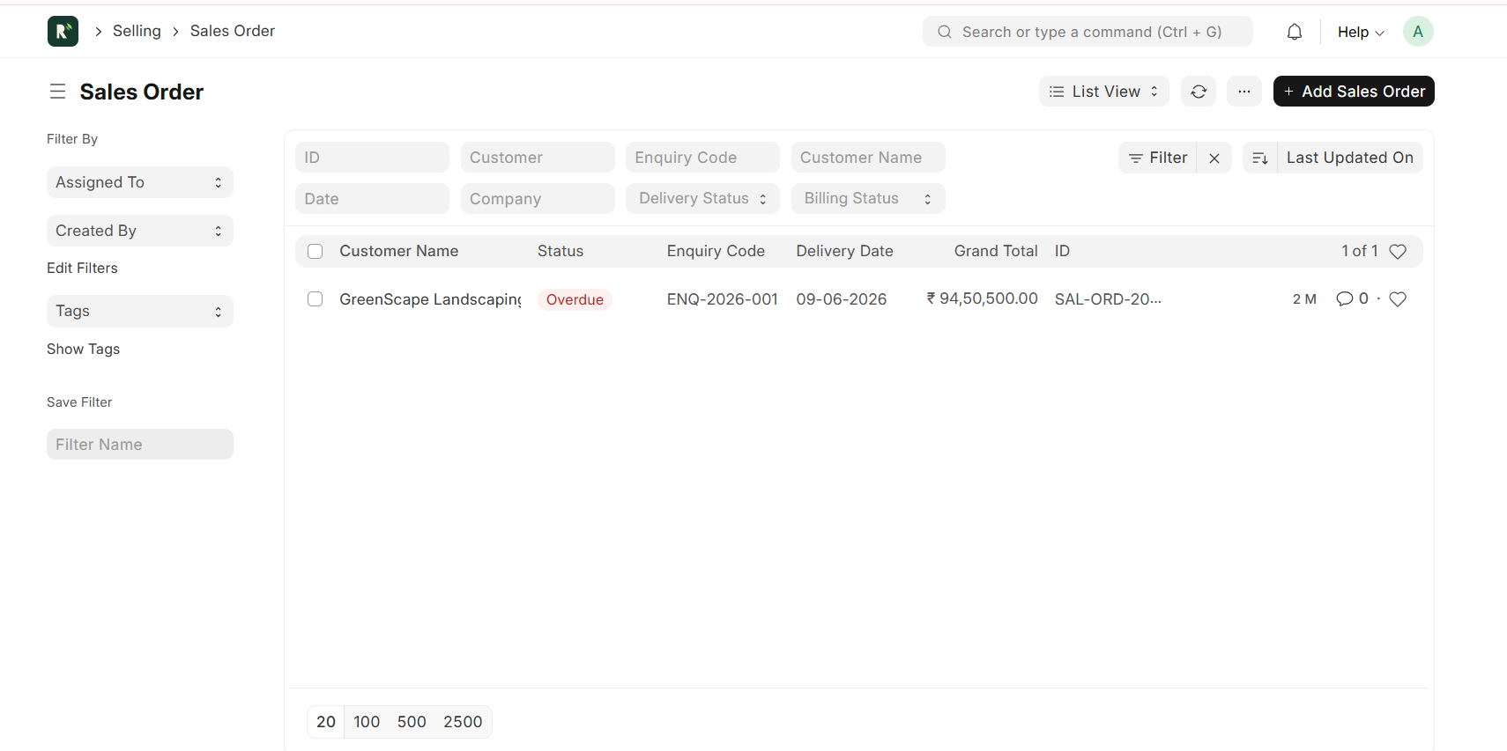Screen dimensions: 1507x751
Task: Toggle sort direction icon
Action: (1260, 158)
